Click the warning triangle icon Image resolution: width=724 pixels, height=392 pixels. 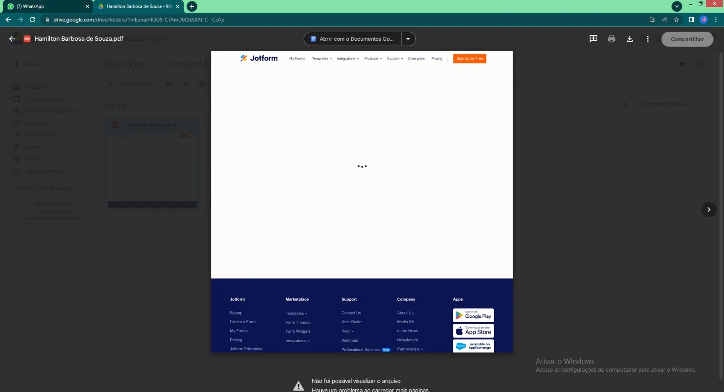pyautogui.click(x=299, y=386)
